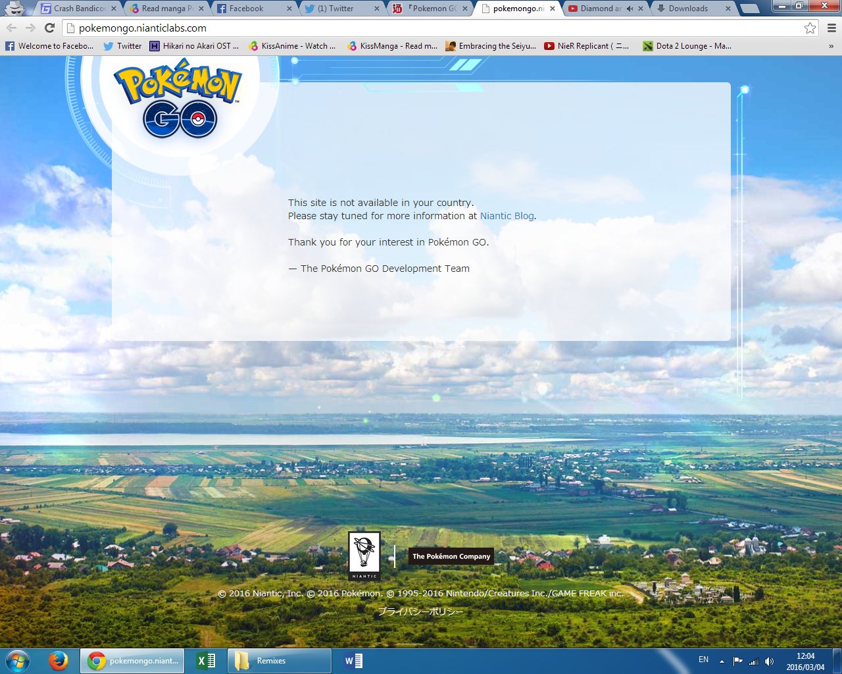The width and height of the screenshot is (842, 674).
Task: Click The Pokémon Company logo
Action: (451, 556)
